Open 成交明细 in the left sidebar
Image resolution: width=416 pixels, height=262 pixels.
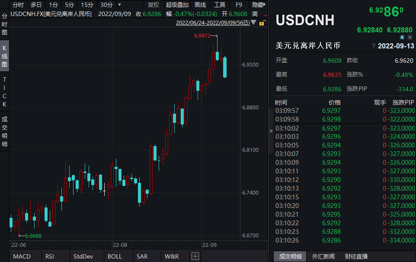click(x=4, y=131)
